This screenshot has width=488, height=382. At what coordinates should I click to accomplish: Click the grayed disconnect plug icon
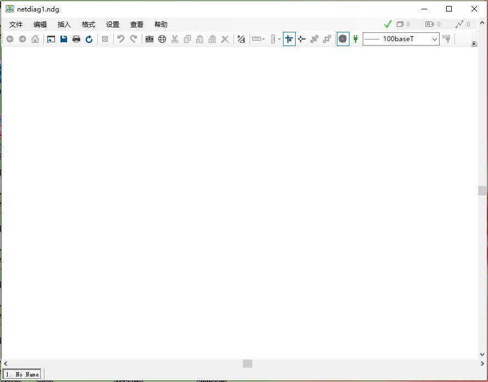click(447, 39)
